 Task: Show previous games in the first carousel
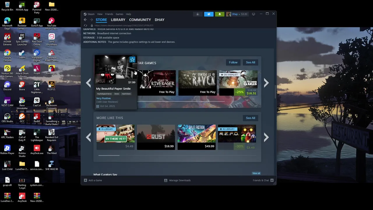tap(88, 83)
